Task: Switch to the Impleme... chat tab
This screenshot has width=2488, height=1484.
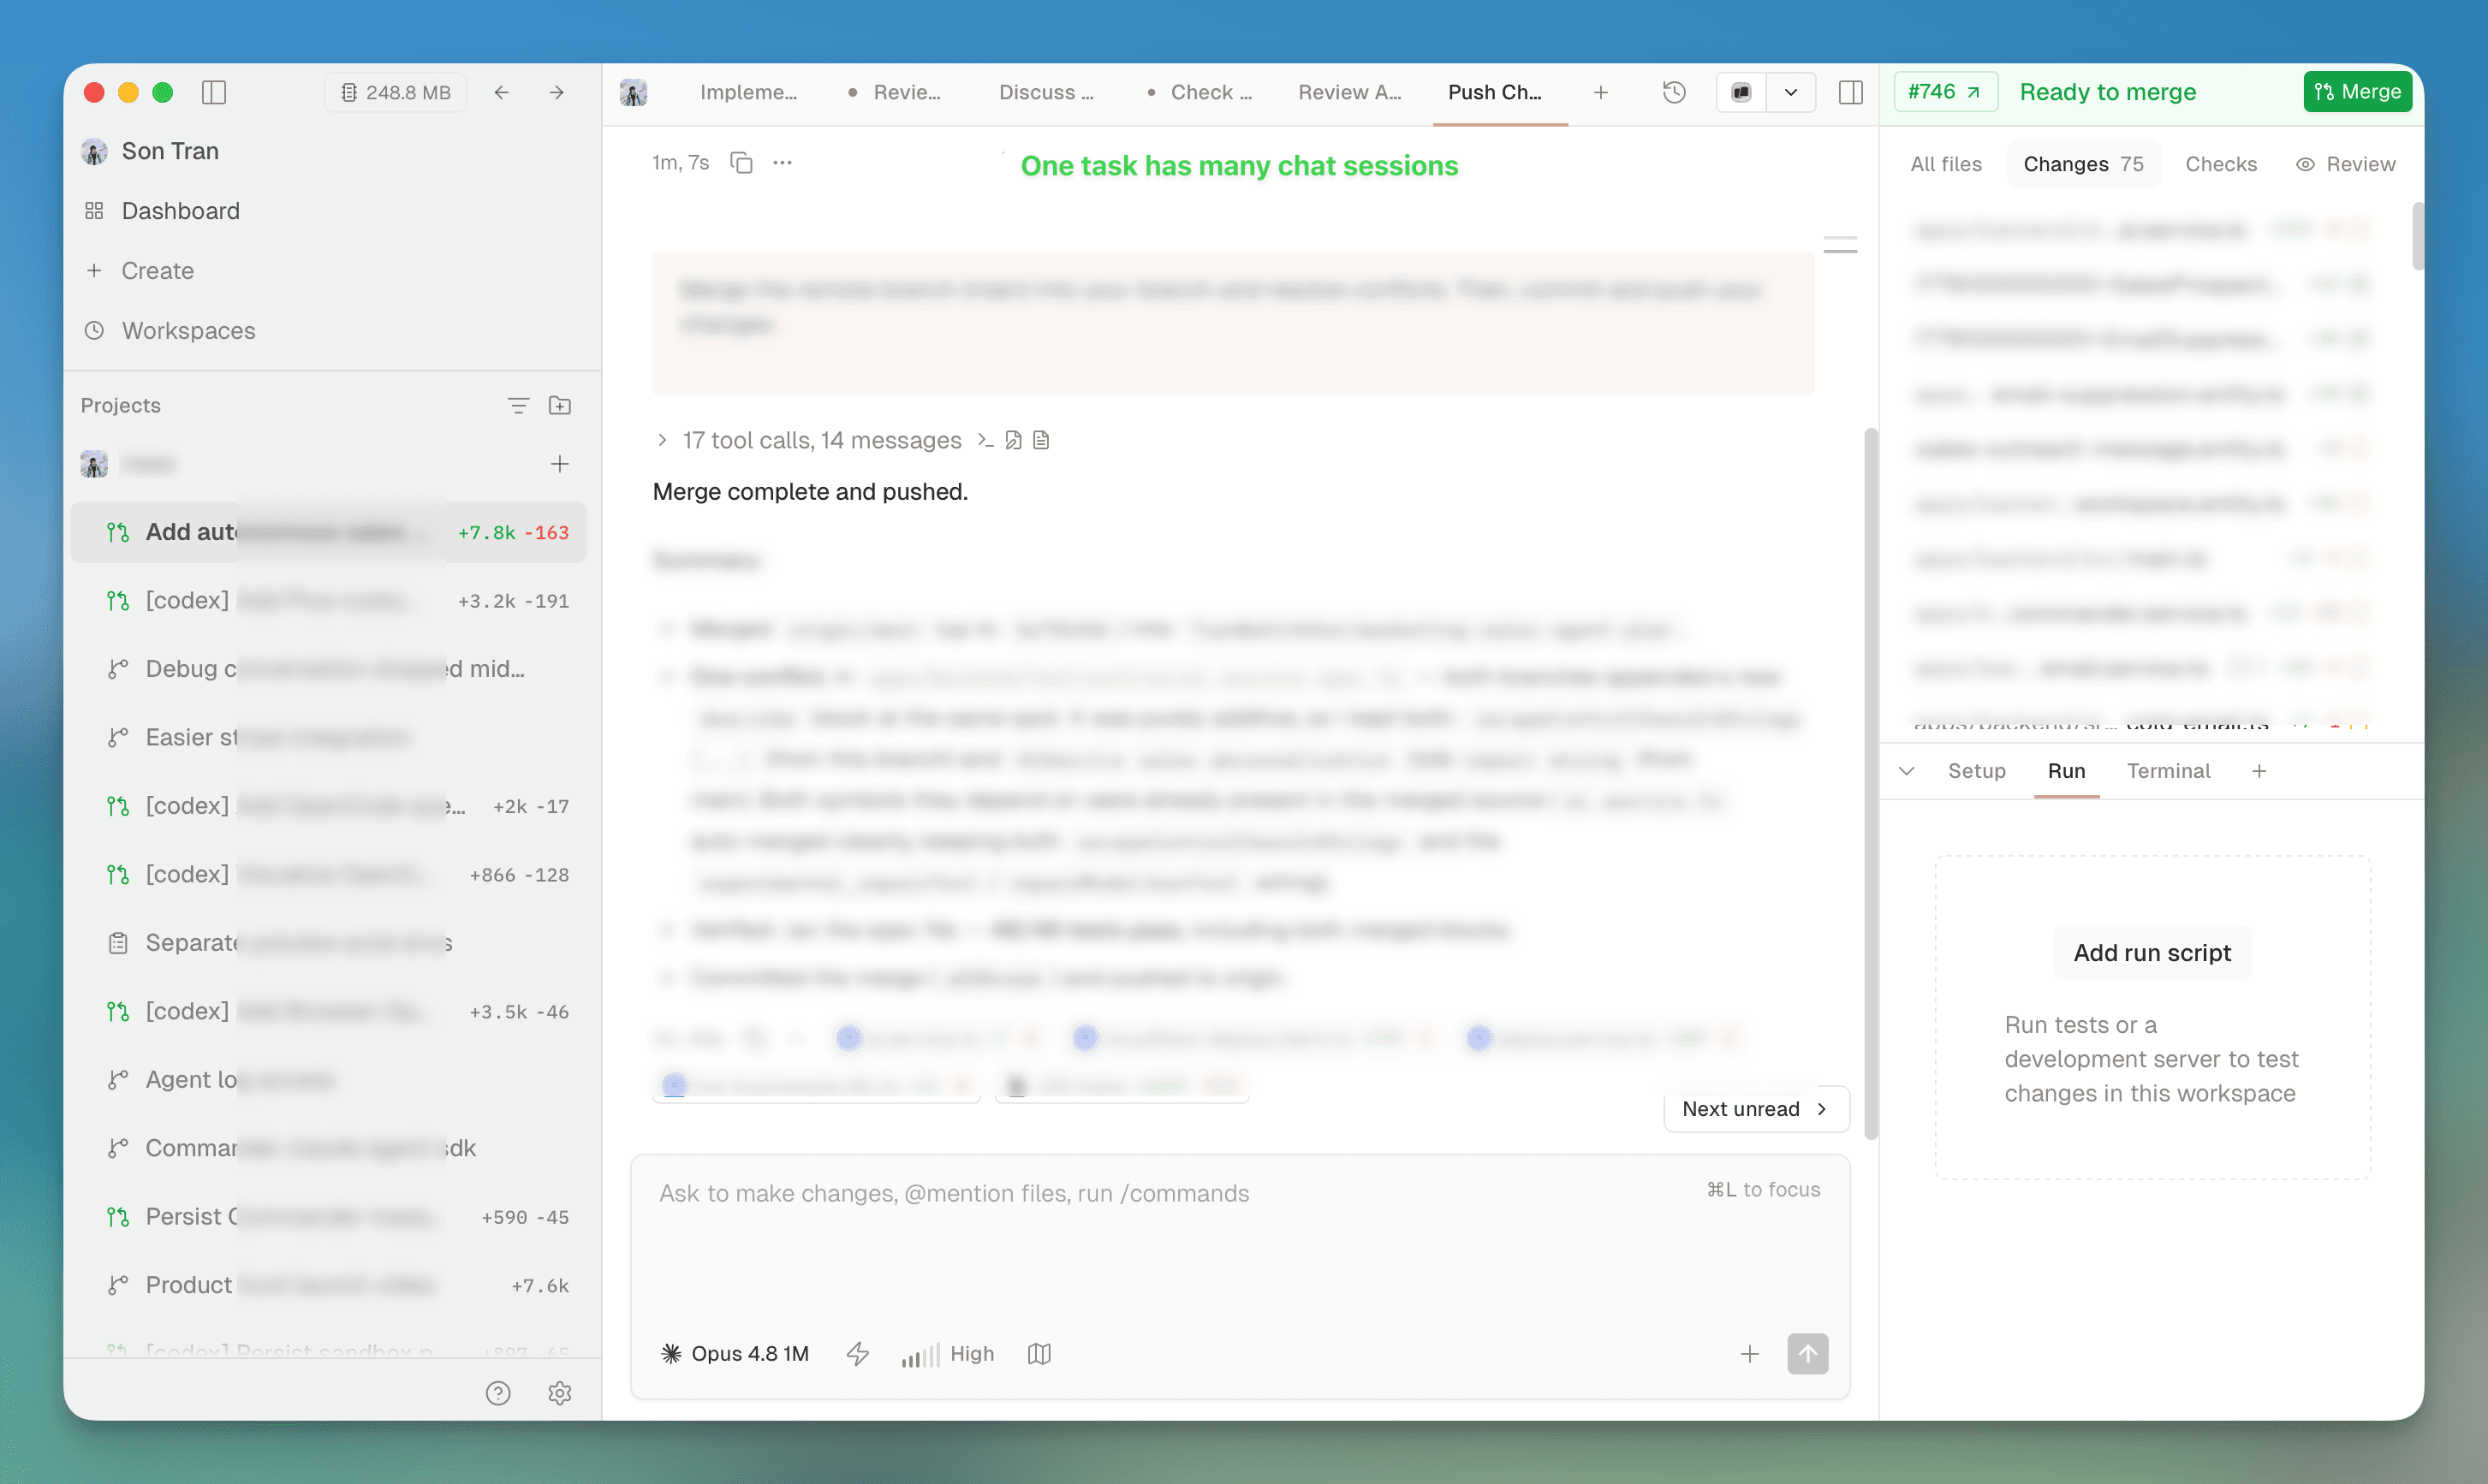Action: pyautogui.click(x=748, y=92)
